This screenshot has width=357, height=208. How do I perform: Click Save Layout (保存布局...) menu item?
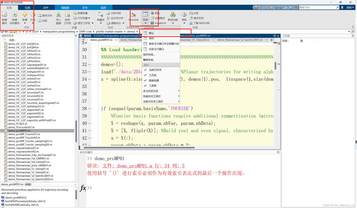click(x=161, y=54)
